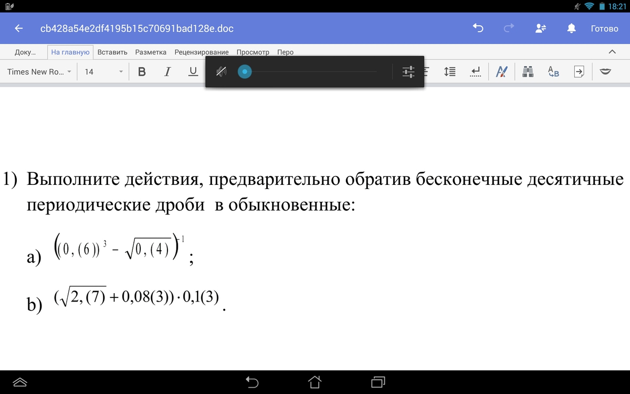Viewport: 630px width, 394px height.
Task: Open the notifications bell
Action: (x=572, y=28)
